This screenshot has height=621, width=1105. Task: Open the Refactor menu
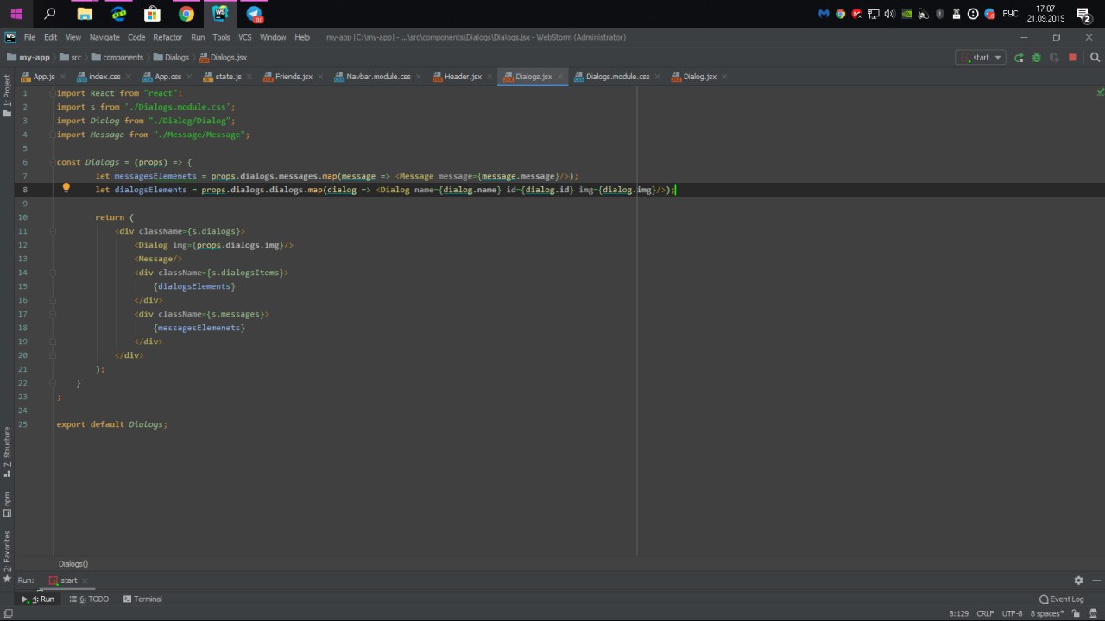tap(167, 37)
